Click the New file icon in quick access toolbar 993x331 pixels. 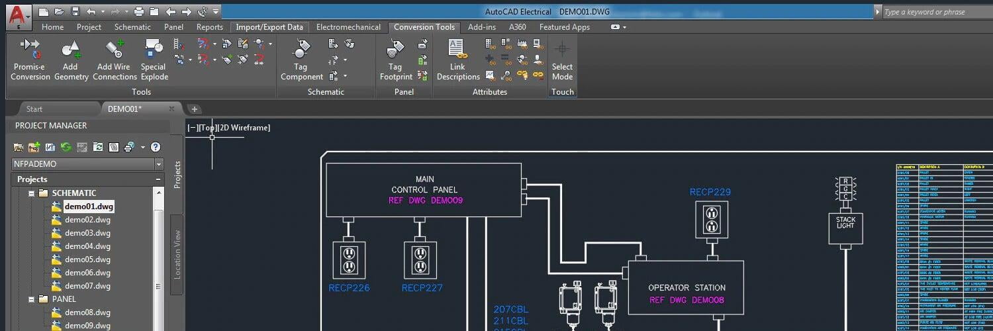pyautogui.click(x=44, y=12)
